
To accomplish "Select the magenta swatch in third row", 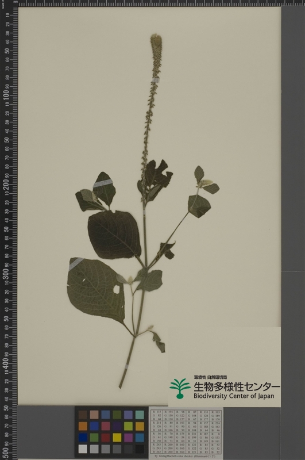I will coord(128,438).
